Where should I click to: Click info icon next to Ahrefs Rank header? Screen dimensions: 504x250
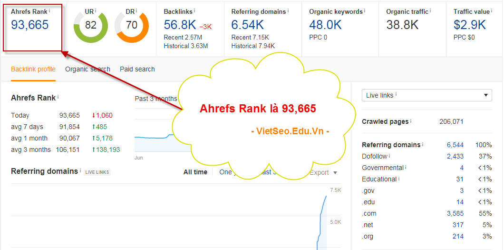[49, 10]
